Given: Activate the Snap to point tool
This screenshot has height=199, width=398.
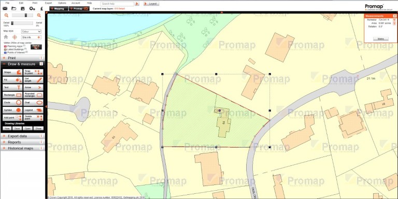Looking at the screenshot, I should [x=33, y=73].
